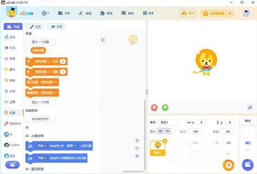Select the 角色1 sprite thumbnail

(157, 148)
